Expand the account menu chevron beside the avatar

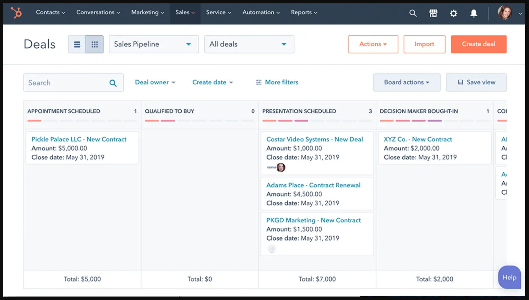pos(520,14)
